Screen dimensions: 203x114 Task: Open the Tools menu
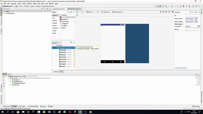point(43,3)
